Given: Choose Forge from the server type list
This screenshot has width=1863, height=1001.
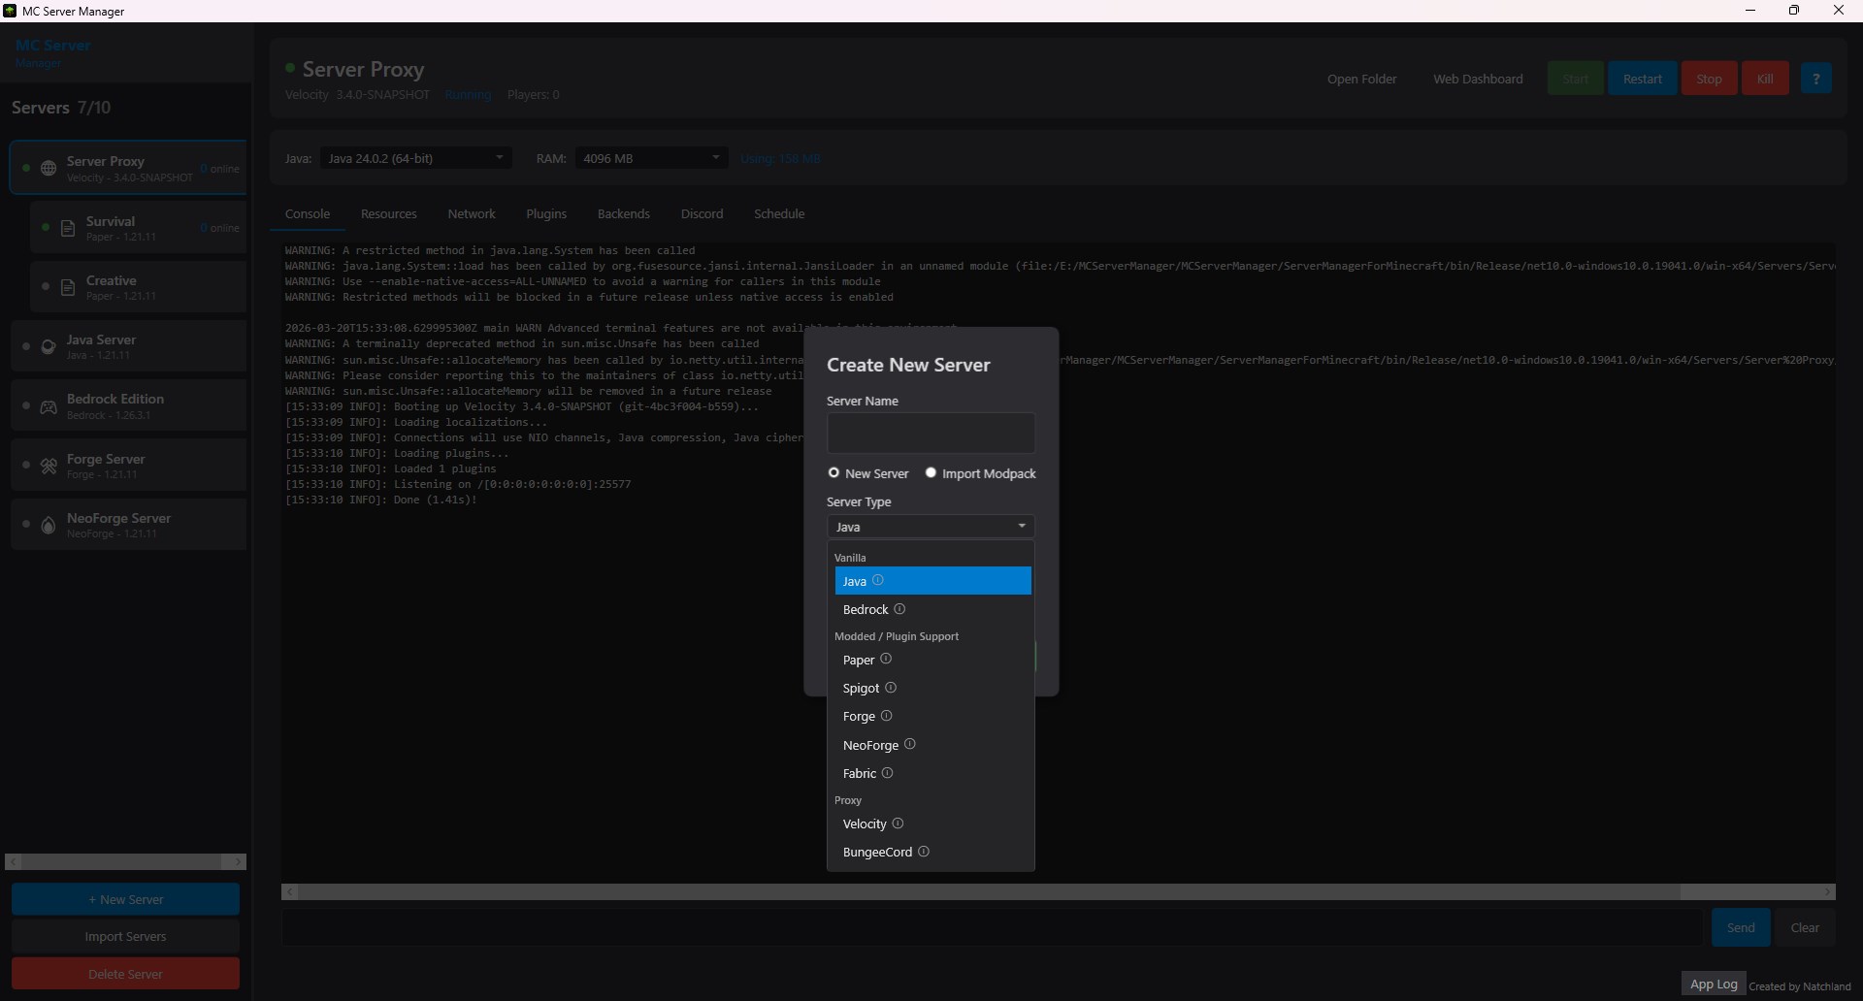Looking at the screenshot, I should click(x=932, y=716).
